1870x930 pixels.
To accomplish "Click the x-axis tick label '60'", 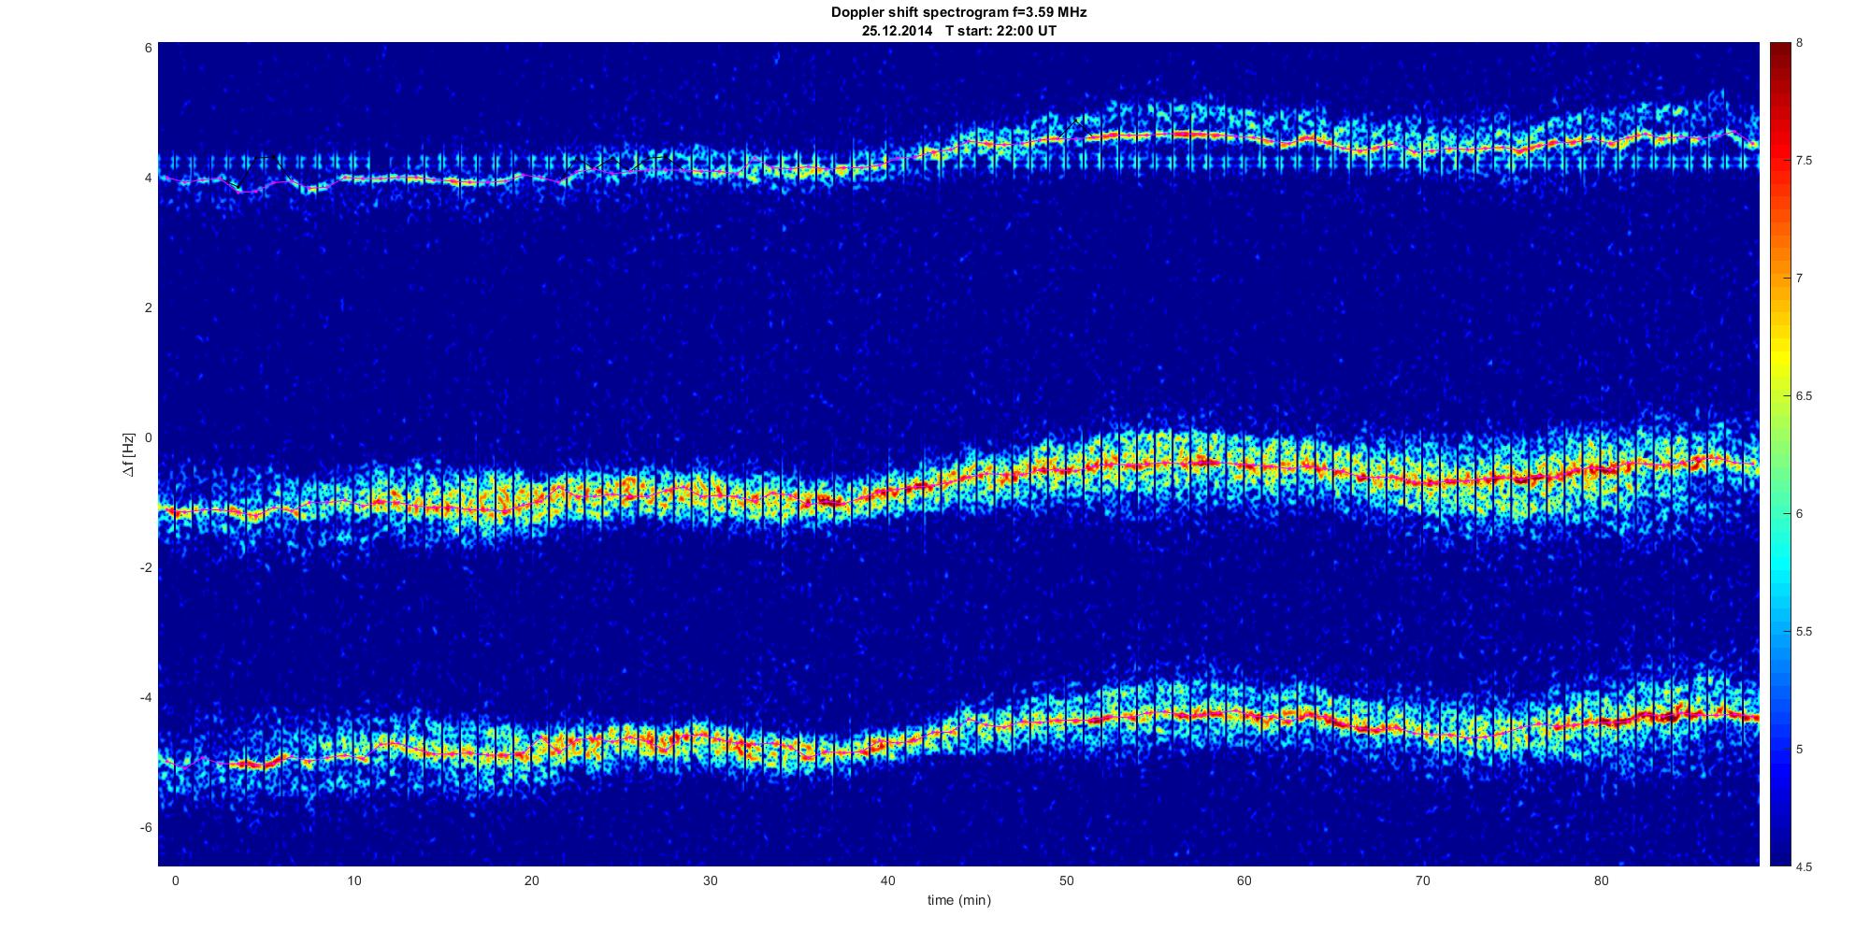I will pyautogui.click(x=1244, y=880).
